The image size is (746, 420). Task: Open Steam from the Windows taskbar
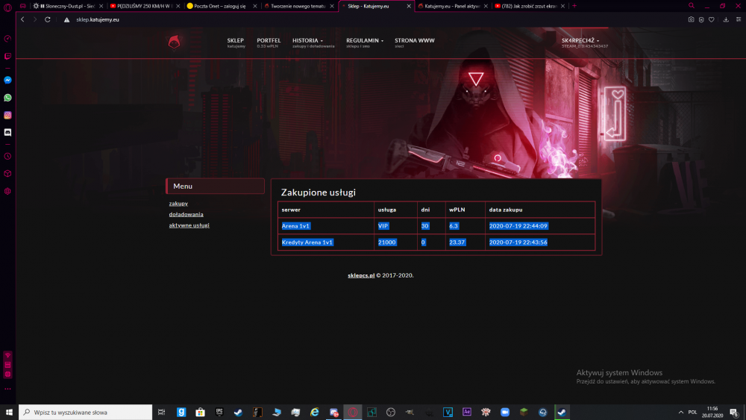(x=562, y=412)
